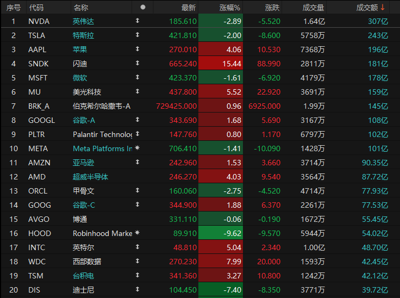This screenshot has width=400, height=298.
Task: Open the 台积电 stock link
Action: click(83, 276)
